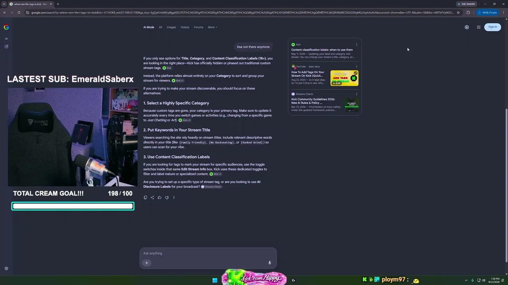Image resolution: width=508 pixels, height=285 pixels.
Task: Bookmark this page with the star icon
Action: coord(458,12)
